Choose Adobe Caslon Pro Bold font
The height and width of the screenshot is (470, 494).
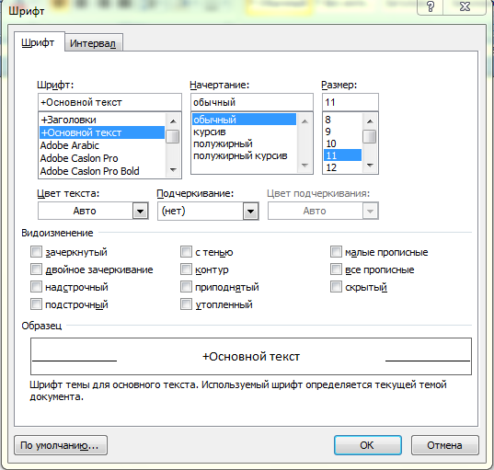click(x=102, y=171)
